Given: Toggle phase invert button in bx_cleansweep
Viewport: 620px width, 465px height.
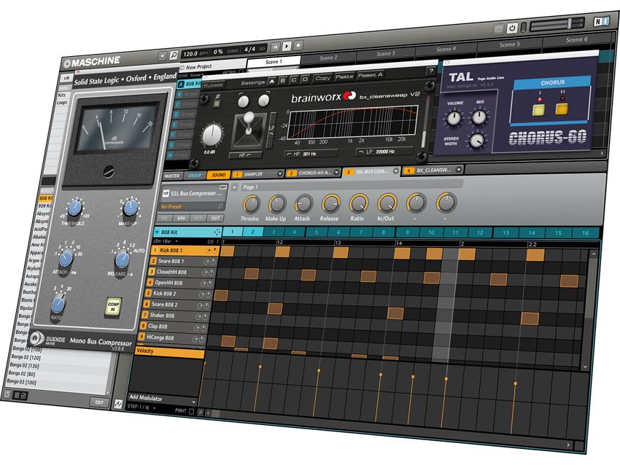Looking at the screenshot, I should (217, 103).
